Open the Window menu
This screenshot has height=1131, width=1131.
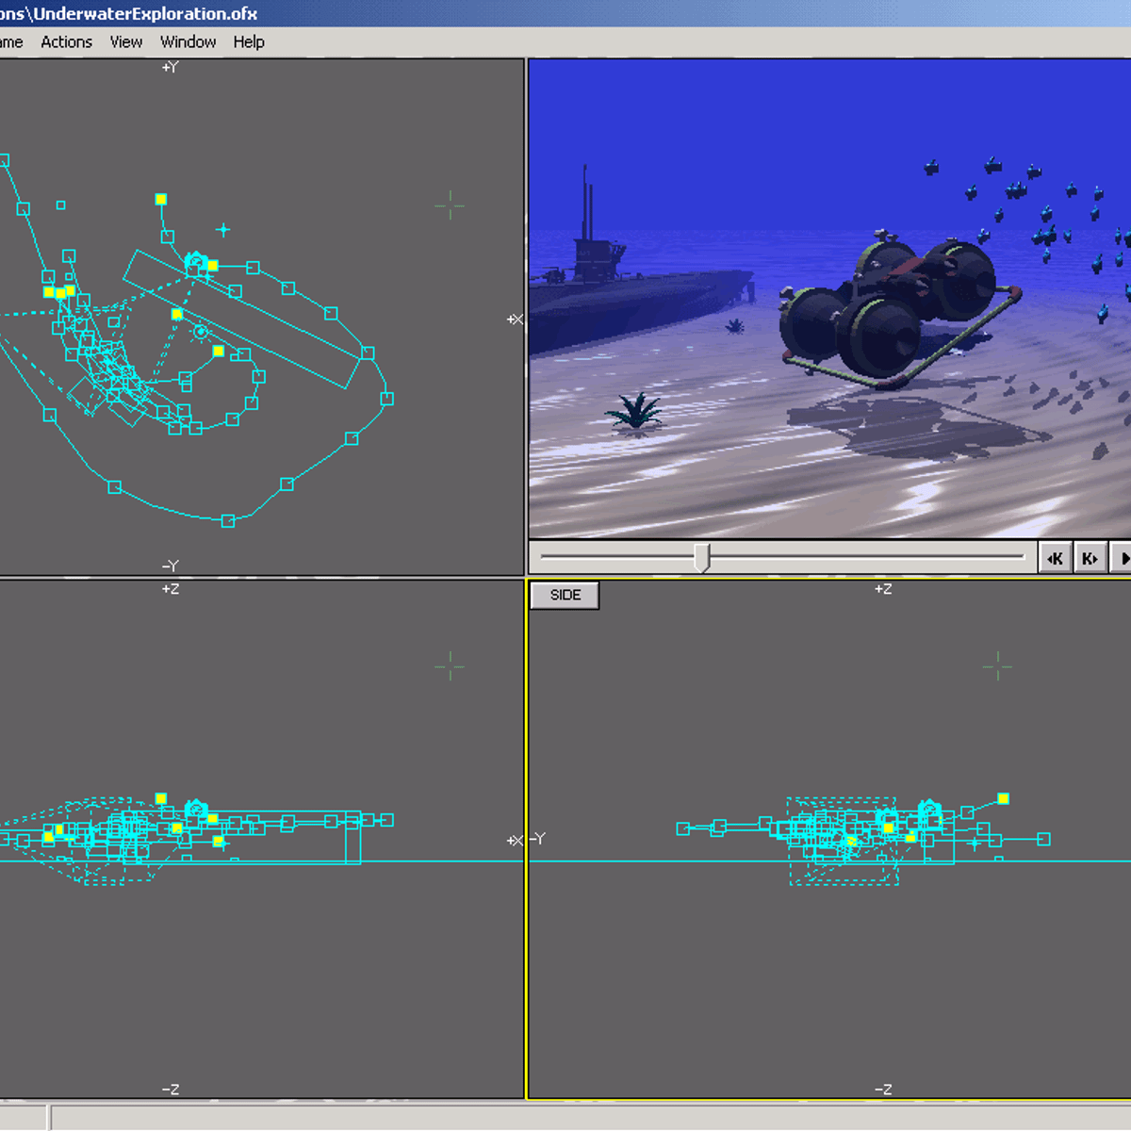click(188, 42)
